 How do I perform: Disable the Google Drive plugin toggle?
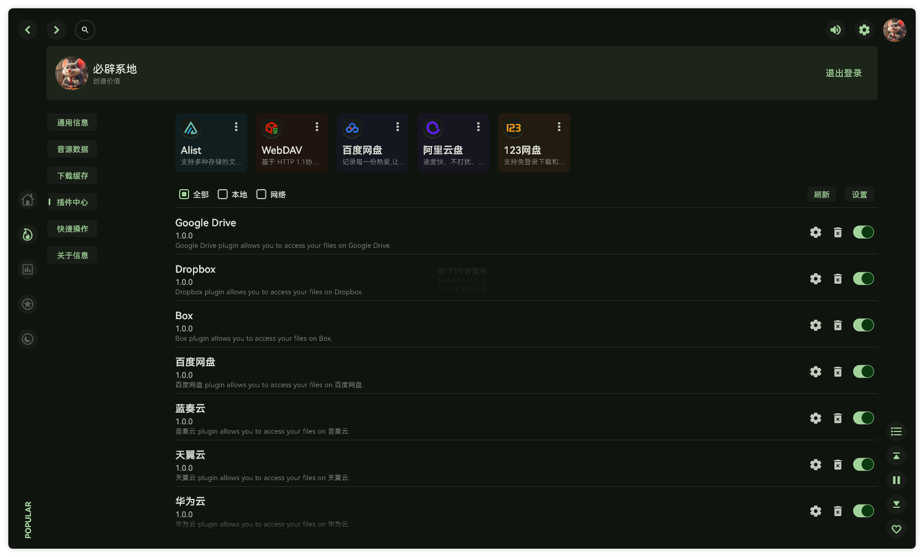pyautogui.click(x=863, y=232)
